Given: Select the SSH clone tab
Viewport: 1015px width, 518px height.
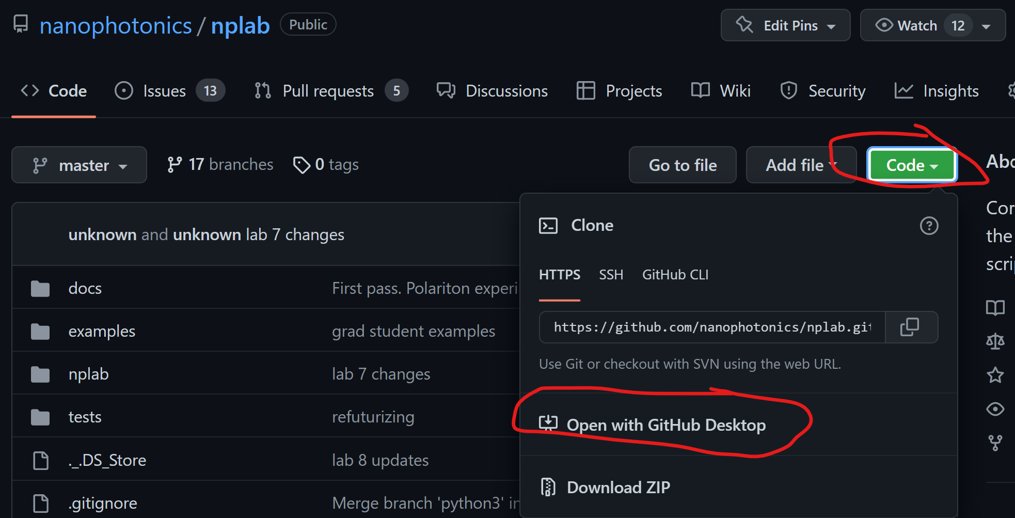Looking at the screenshot, I should 611,274.
